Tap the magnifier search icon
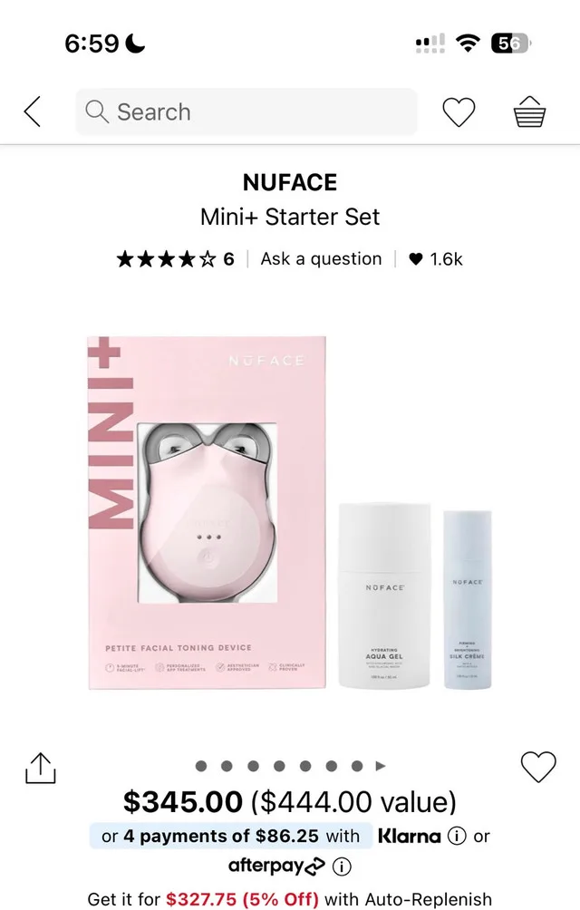Screen dimensions: 580x910 [x=97, y=111]
